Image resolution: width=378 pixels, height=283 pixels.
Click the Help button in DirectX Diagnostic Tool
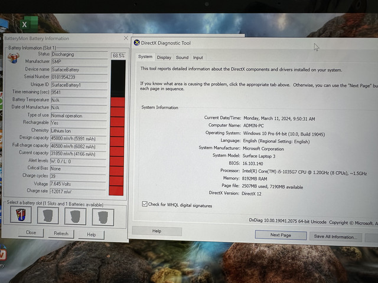157,231
